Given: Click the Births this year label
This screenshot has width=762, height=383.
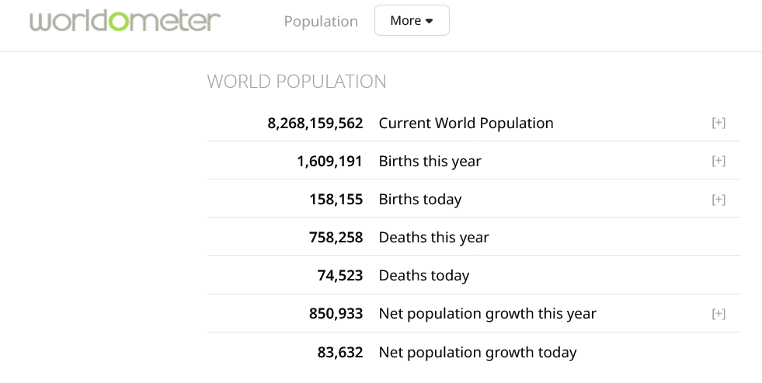Looking at the screenshot, I should (430, 161).
